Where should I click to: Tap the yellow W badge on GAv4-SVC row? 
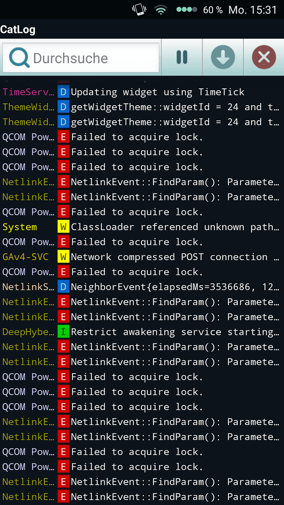click(64, 257)
